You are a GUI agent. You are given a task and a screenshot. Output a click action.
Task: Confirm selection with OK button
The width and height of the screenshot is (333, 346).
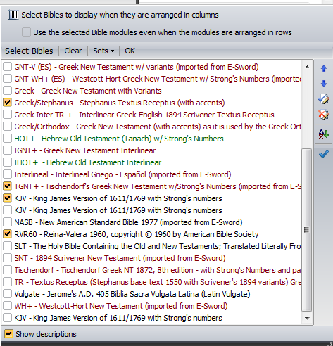point(130,51)
